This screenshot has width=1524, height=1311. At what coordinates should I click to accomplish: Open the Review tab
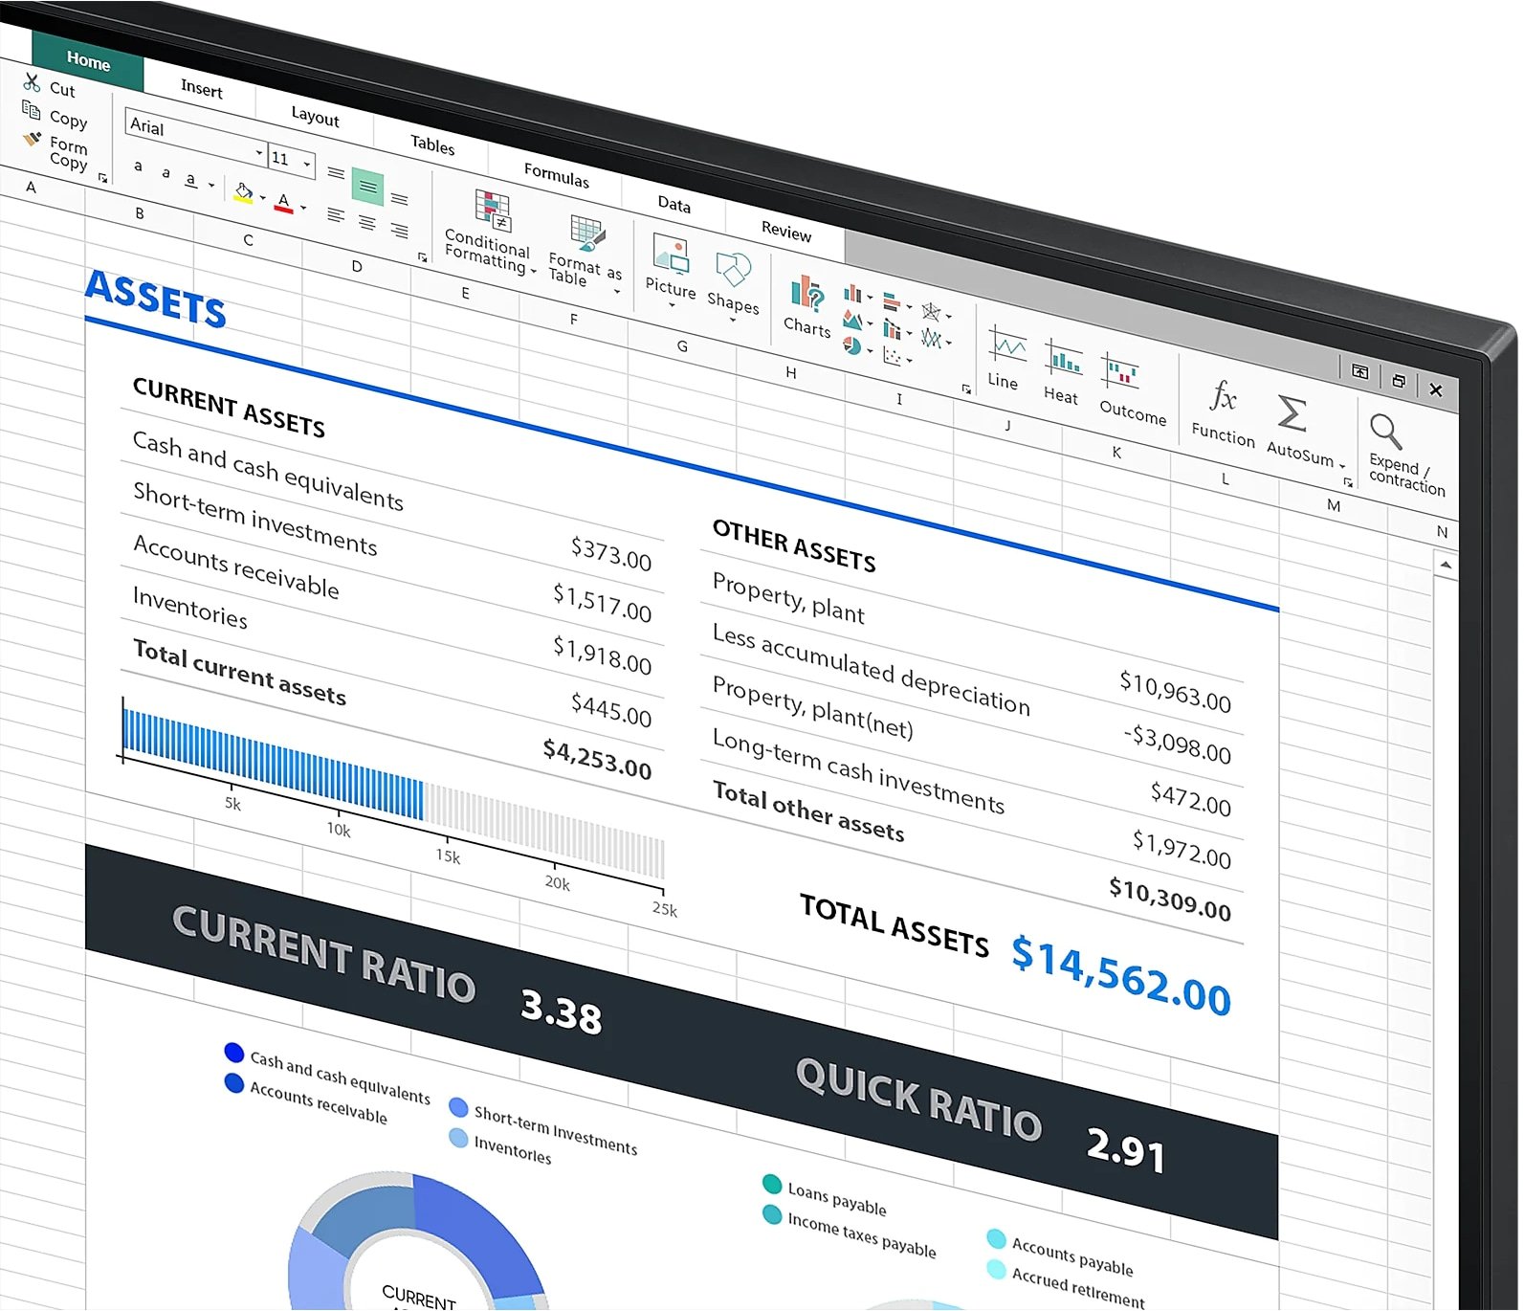(x=785, y=232)
